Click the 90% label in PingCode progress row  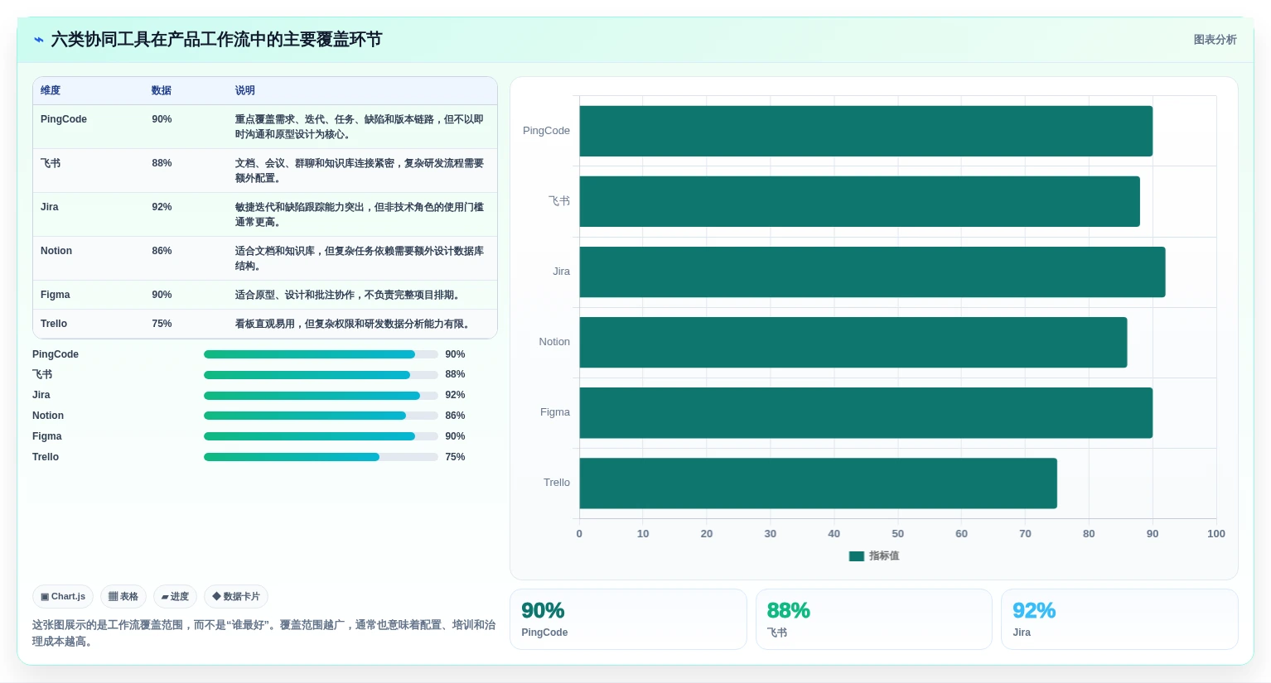(455, 354)
